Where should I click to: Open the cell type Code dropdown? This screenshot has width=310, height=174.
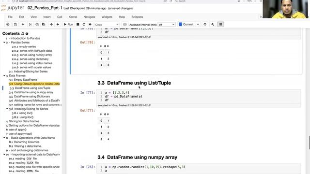point(107,25)
